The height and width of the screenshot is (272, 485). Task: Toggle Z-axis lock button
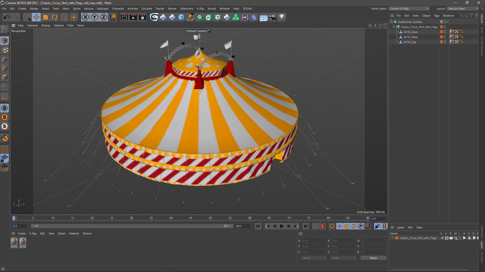tap(104, 17)
